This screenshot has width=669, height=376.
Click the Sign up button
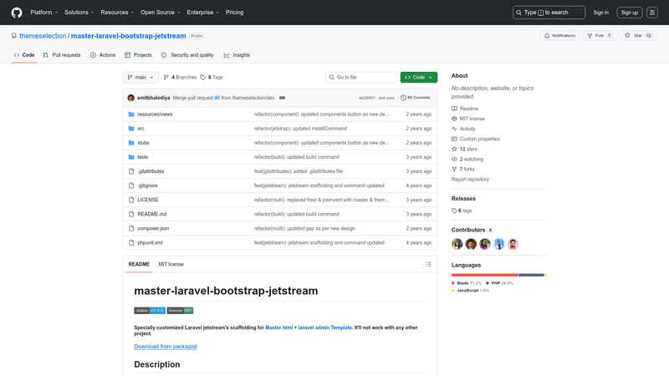tap(630, 13)
